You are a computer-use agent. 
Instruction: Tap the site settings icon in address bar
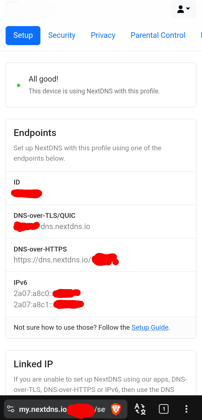coord(11,409)
